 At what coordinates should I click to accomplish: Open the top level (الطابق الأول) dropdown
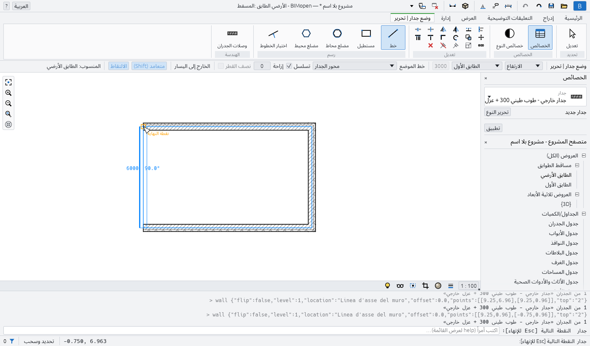[477, 66]
